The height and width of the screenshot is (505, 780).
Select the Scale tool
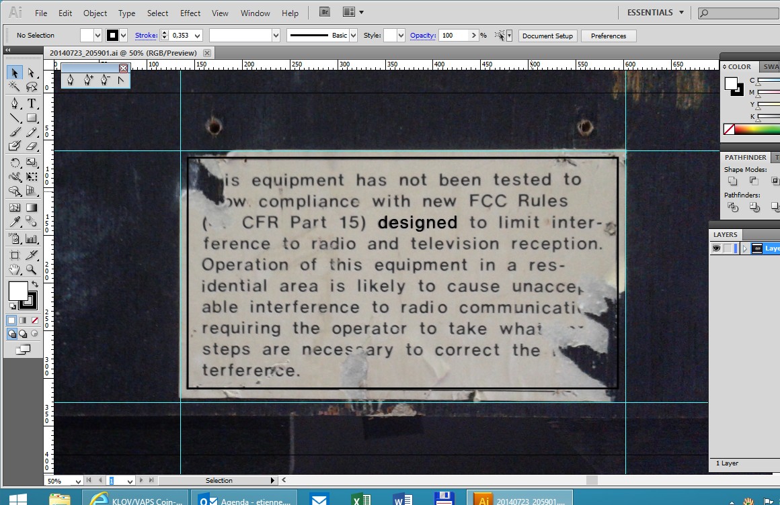(x=32, y=163)
